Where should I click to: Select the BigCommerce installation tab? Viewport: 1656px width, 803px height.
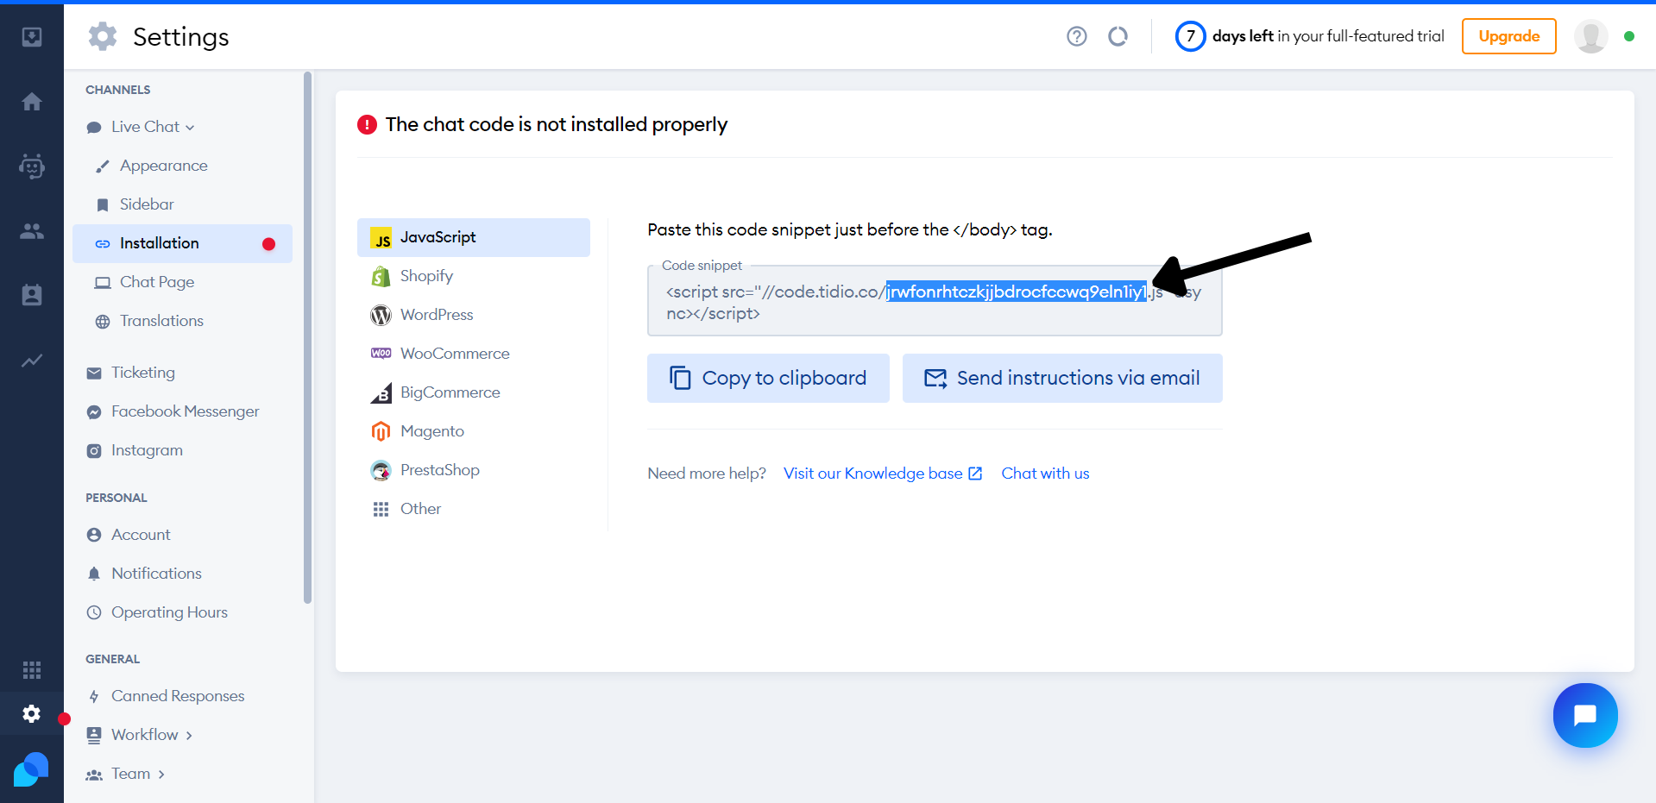(x=474, y=392)
